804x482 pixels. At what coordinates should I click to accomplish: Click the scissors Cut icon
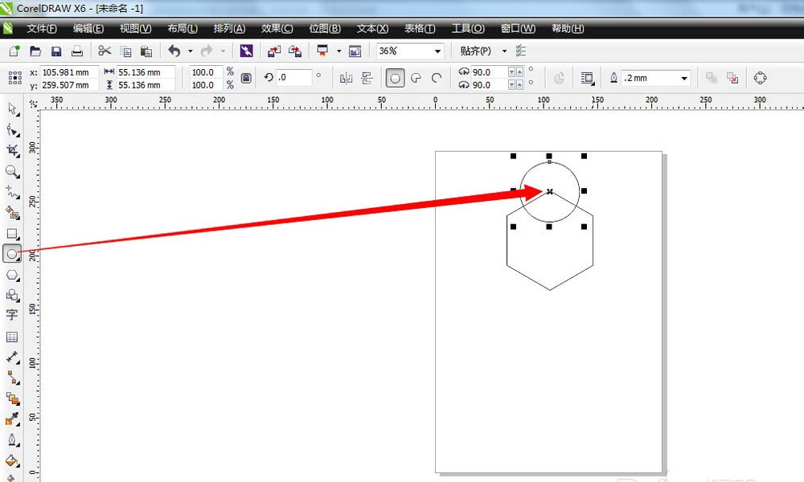coord(104,51)
